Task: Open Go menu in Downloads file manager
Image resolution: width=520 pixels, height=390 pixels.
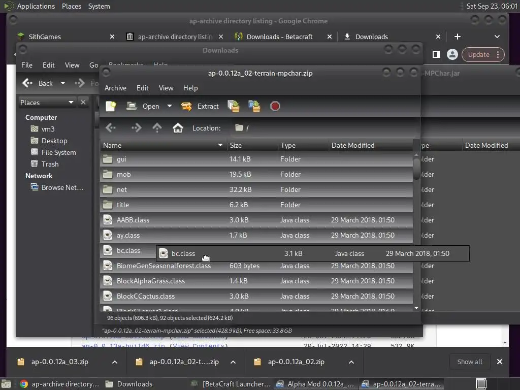Action: pyautogui.click(x=93, y=65)
